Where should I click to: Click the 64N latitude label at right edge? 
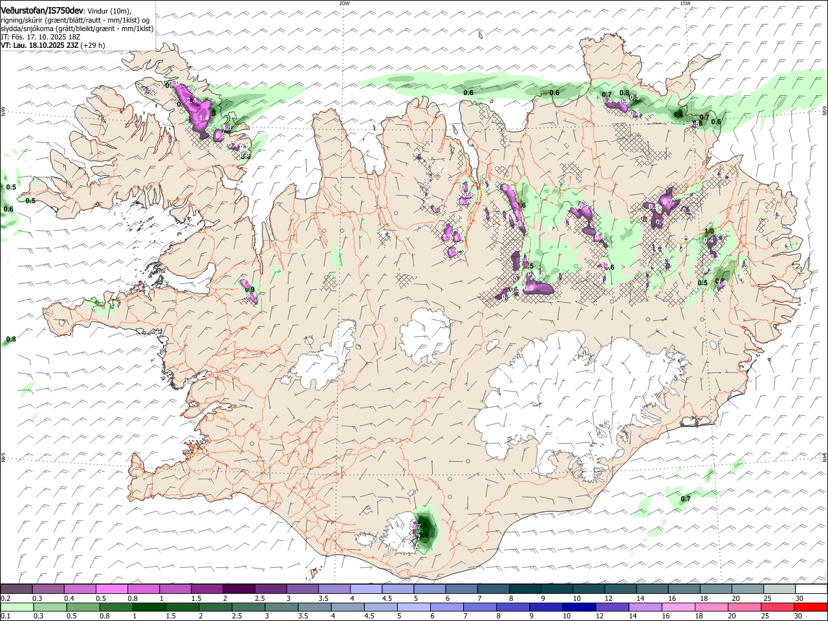(824, 457)
